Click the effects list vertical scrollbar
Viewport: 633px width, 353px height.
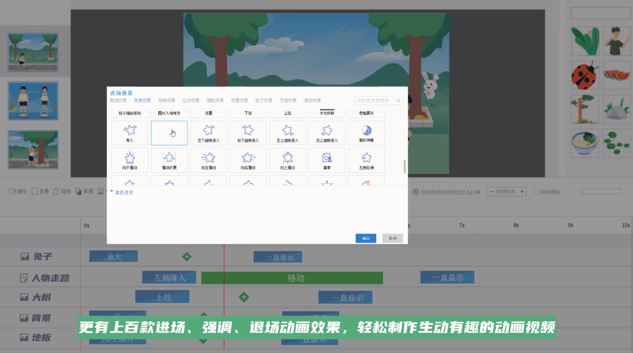coord(405,167)
